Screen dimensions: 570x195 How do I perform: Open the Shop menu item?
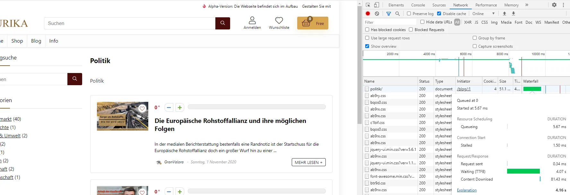click(x=17, y=41)
